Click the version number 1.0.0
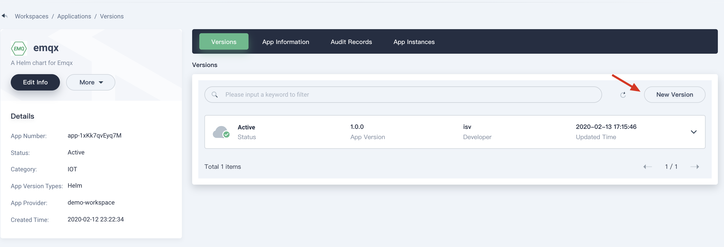The image size is (724, 247). (x=357, y=127)
